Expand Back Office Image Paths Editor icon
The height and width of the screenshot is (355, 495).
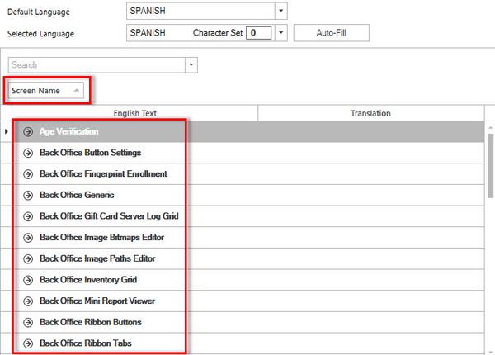28,258
